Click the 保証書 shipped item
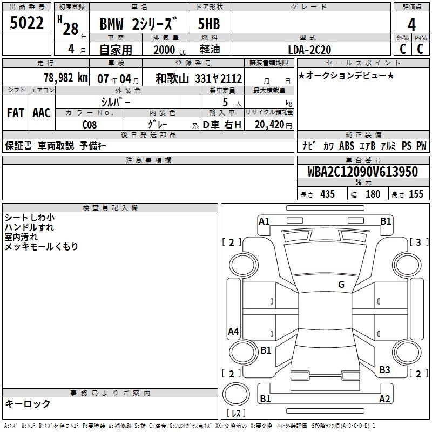This screenshot has height=432, width=432. click(18, 145)
